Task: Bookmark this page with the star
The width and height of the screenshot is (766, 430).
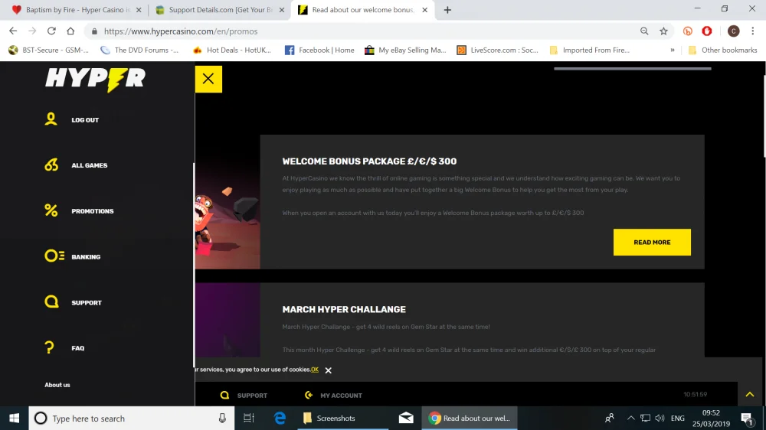Action: pyautogui.click(x=663, y=31)
